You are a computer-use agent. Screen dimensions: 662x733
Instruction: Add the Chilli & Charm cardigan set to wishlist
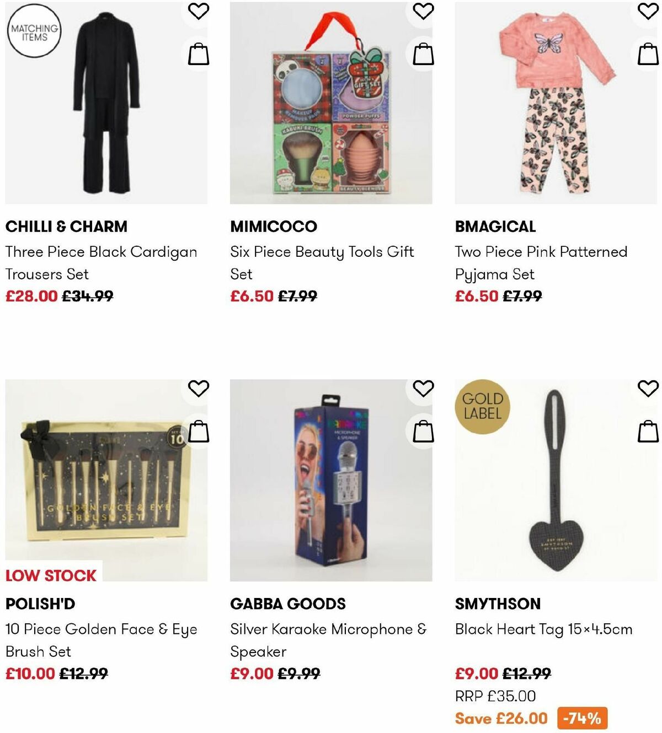[x=198, y=12]
